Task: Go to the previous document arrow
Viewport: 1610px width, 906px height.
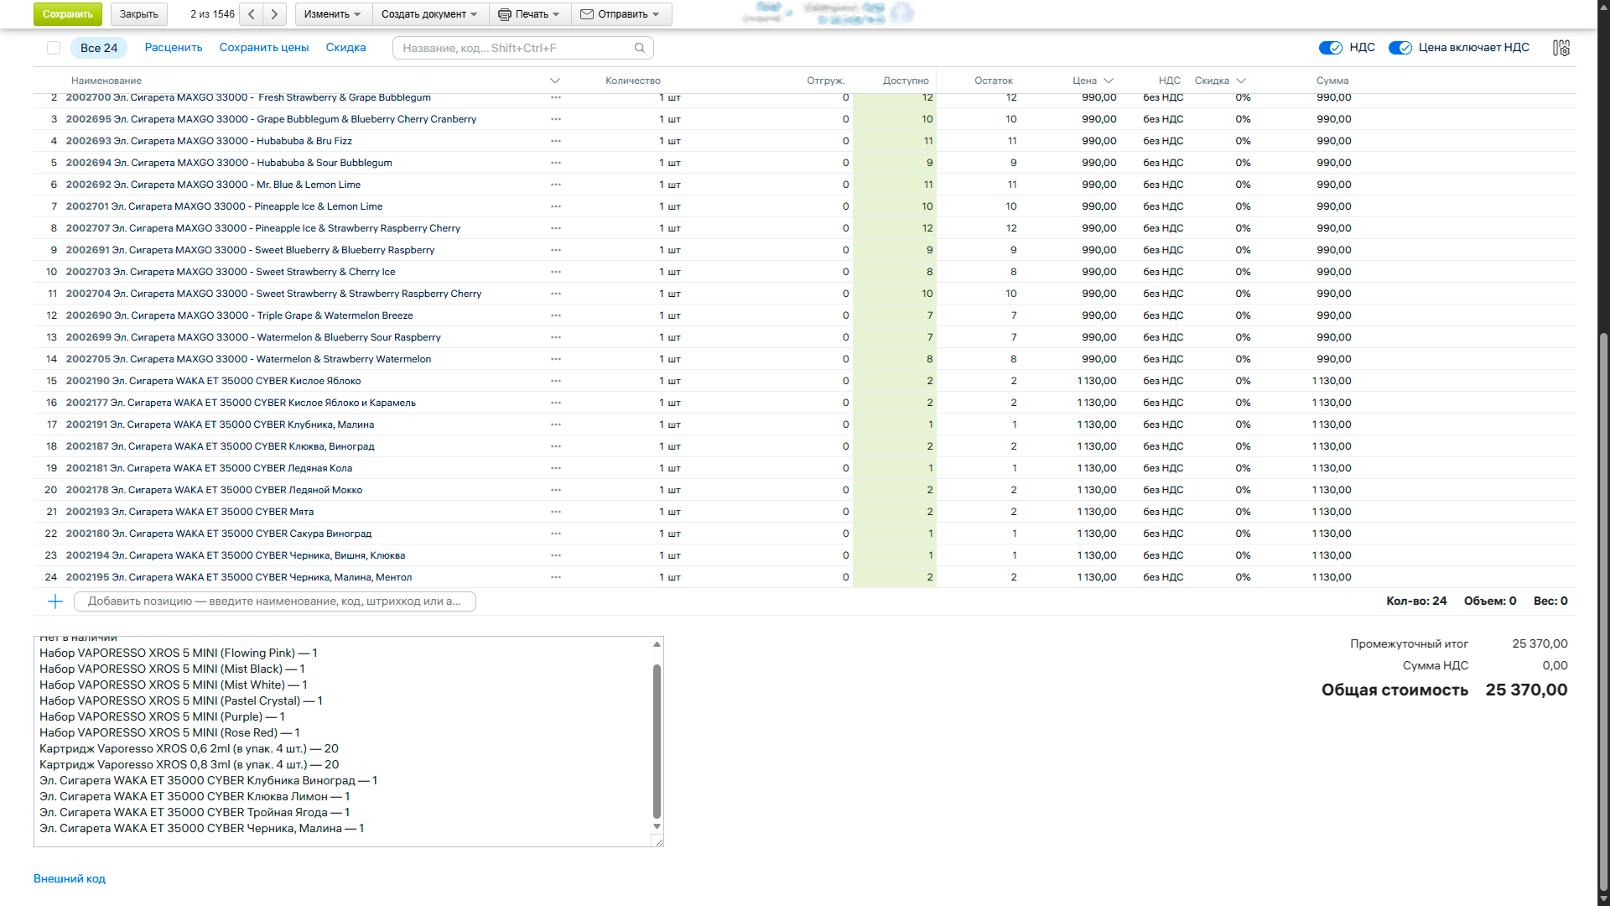Action: (252, 14)
